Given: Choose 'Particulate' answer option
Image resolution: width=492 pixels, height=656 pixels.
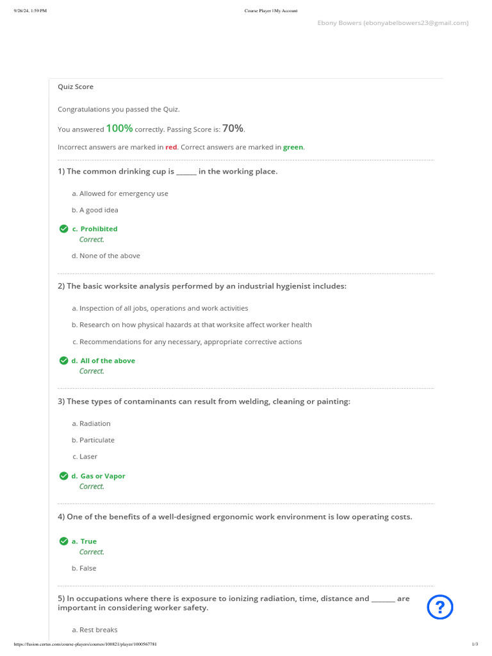Looking at the screenshot, I should coord(93,440).
